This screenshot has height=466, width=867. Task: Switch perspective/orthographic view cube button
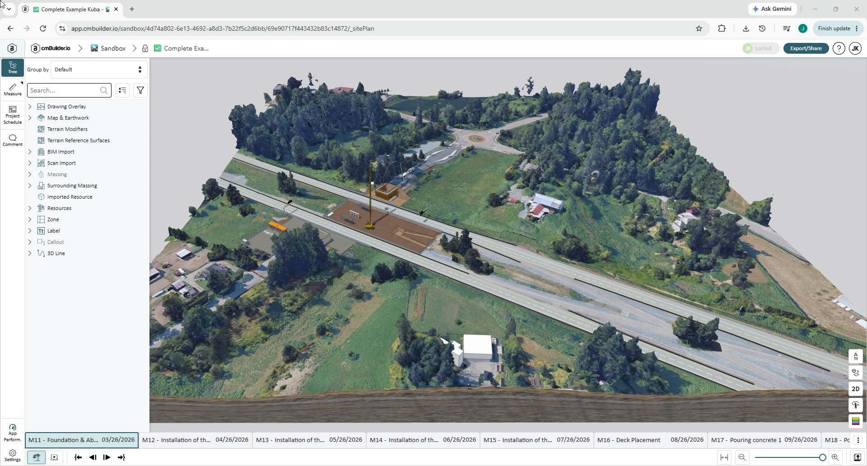click(x=856, y=373)
